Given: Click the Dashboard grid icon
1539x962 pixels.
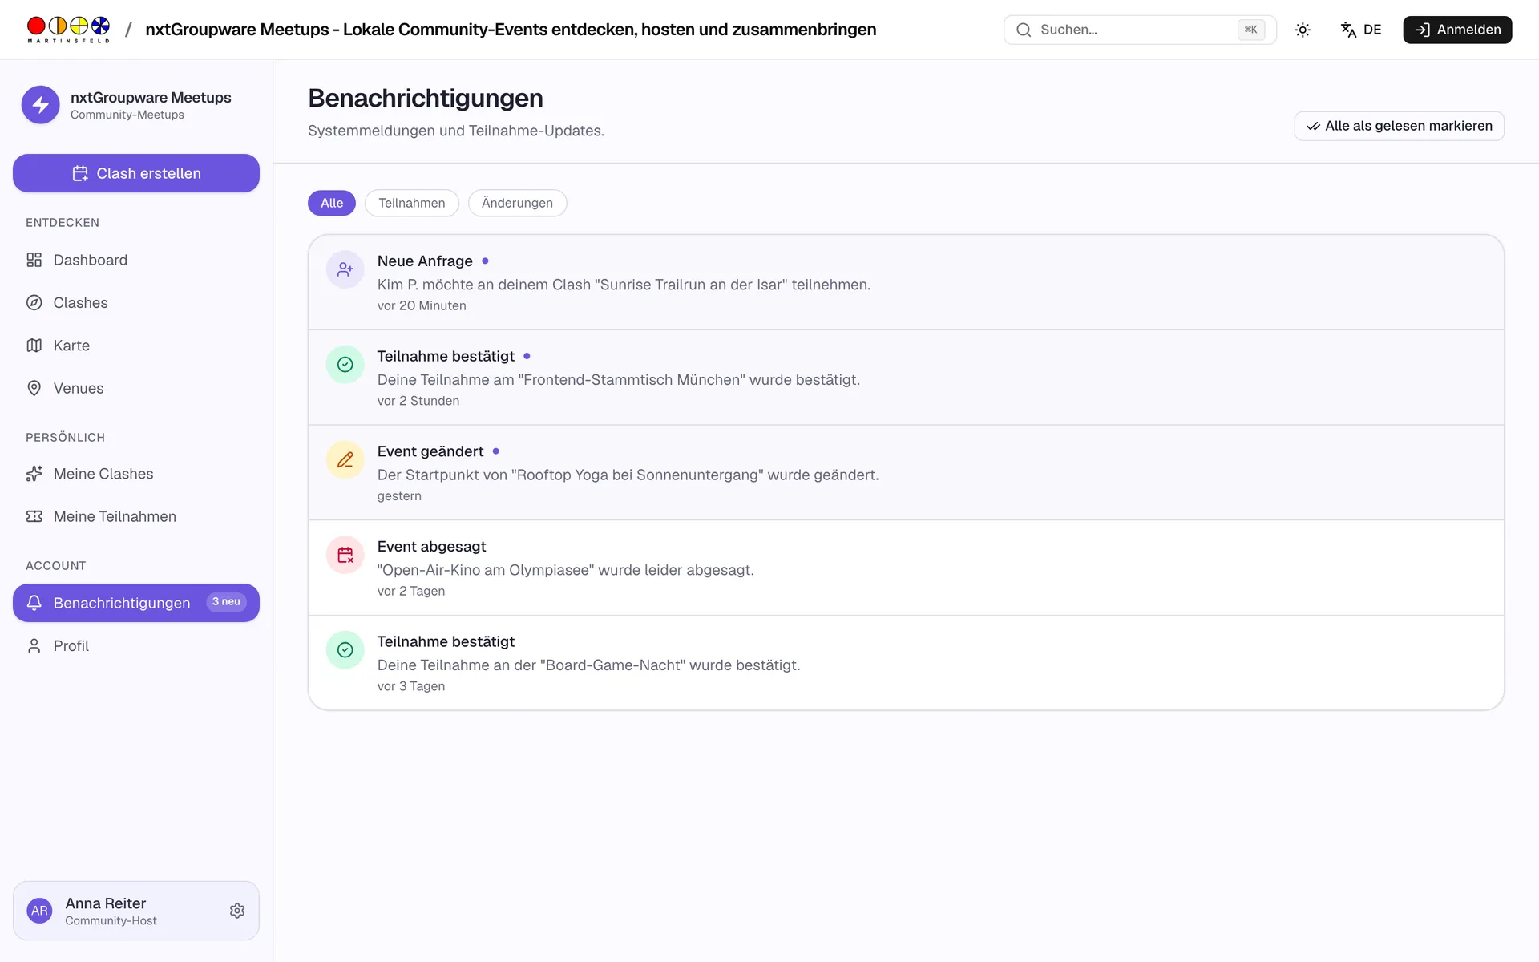Looking at the screenshot, I should point(34,260).
